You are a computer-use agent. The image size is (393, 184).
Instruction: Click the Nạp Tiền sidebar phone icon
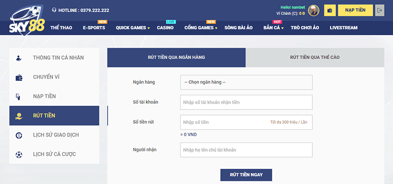18,96
